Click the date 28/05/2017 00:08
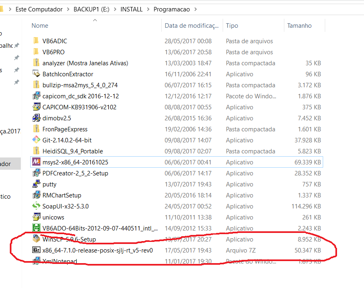364x288 pixels. coord(188,41)
